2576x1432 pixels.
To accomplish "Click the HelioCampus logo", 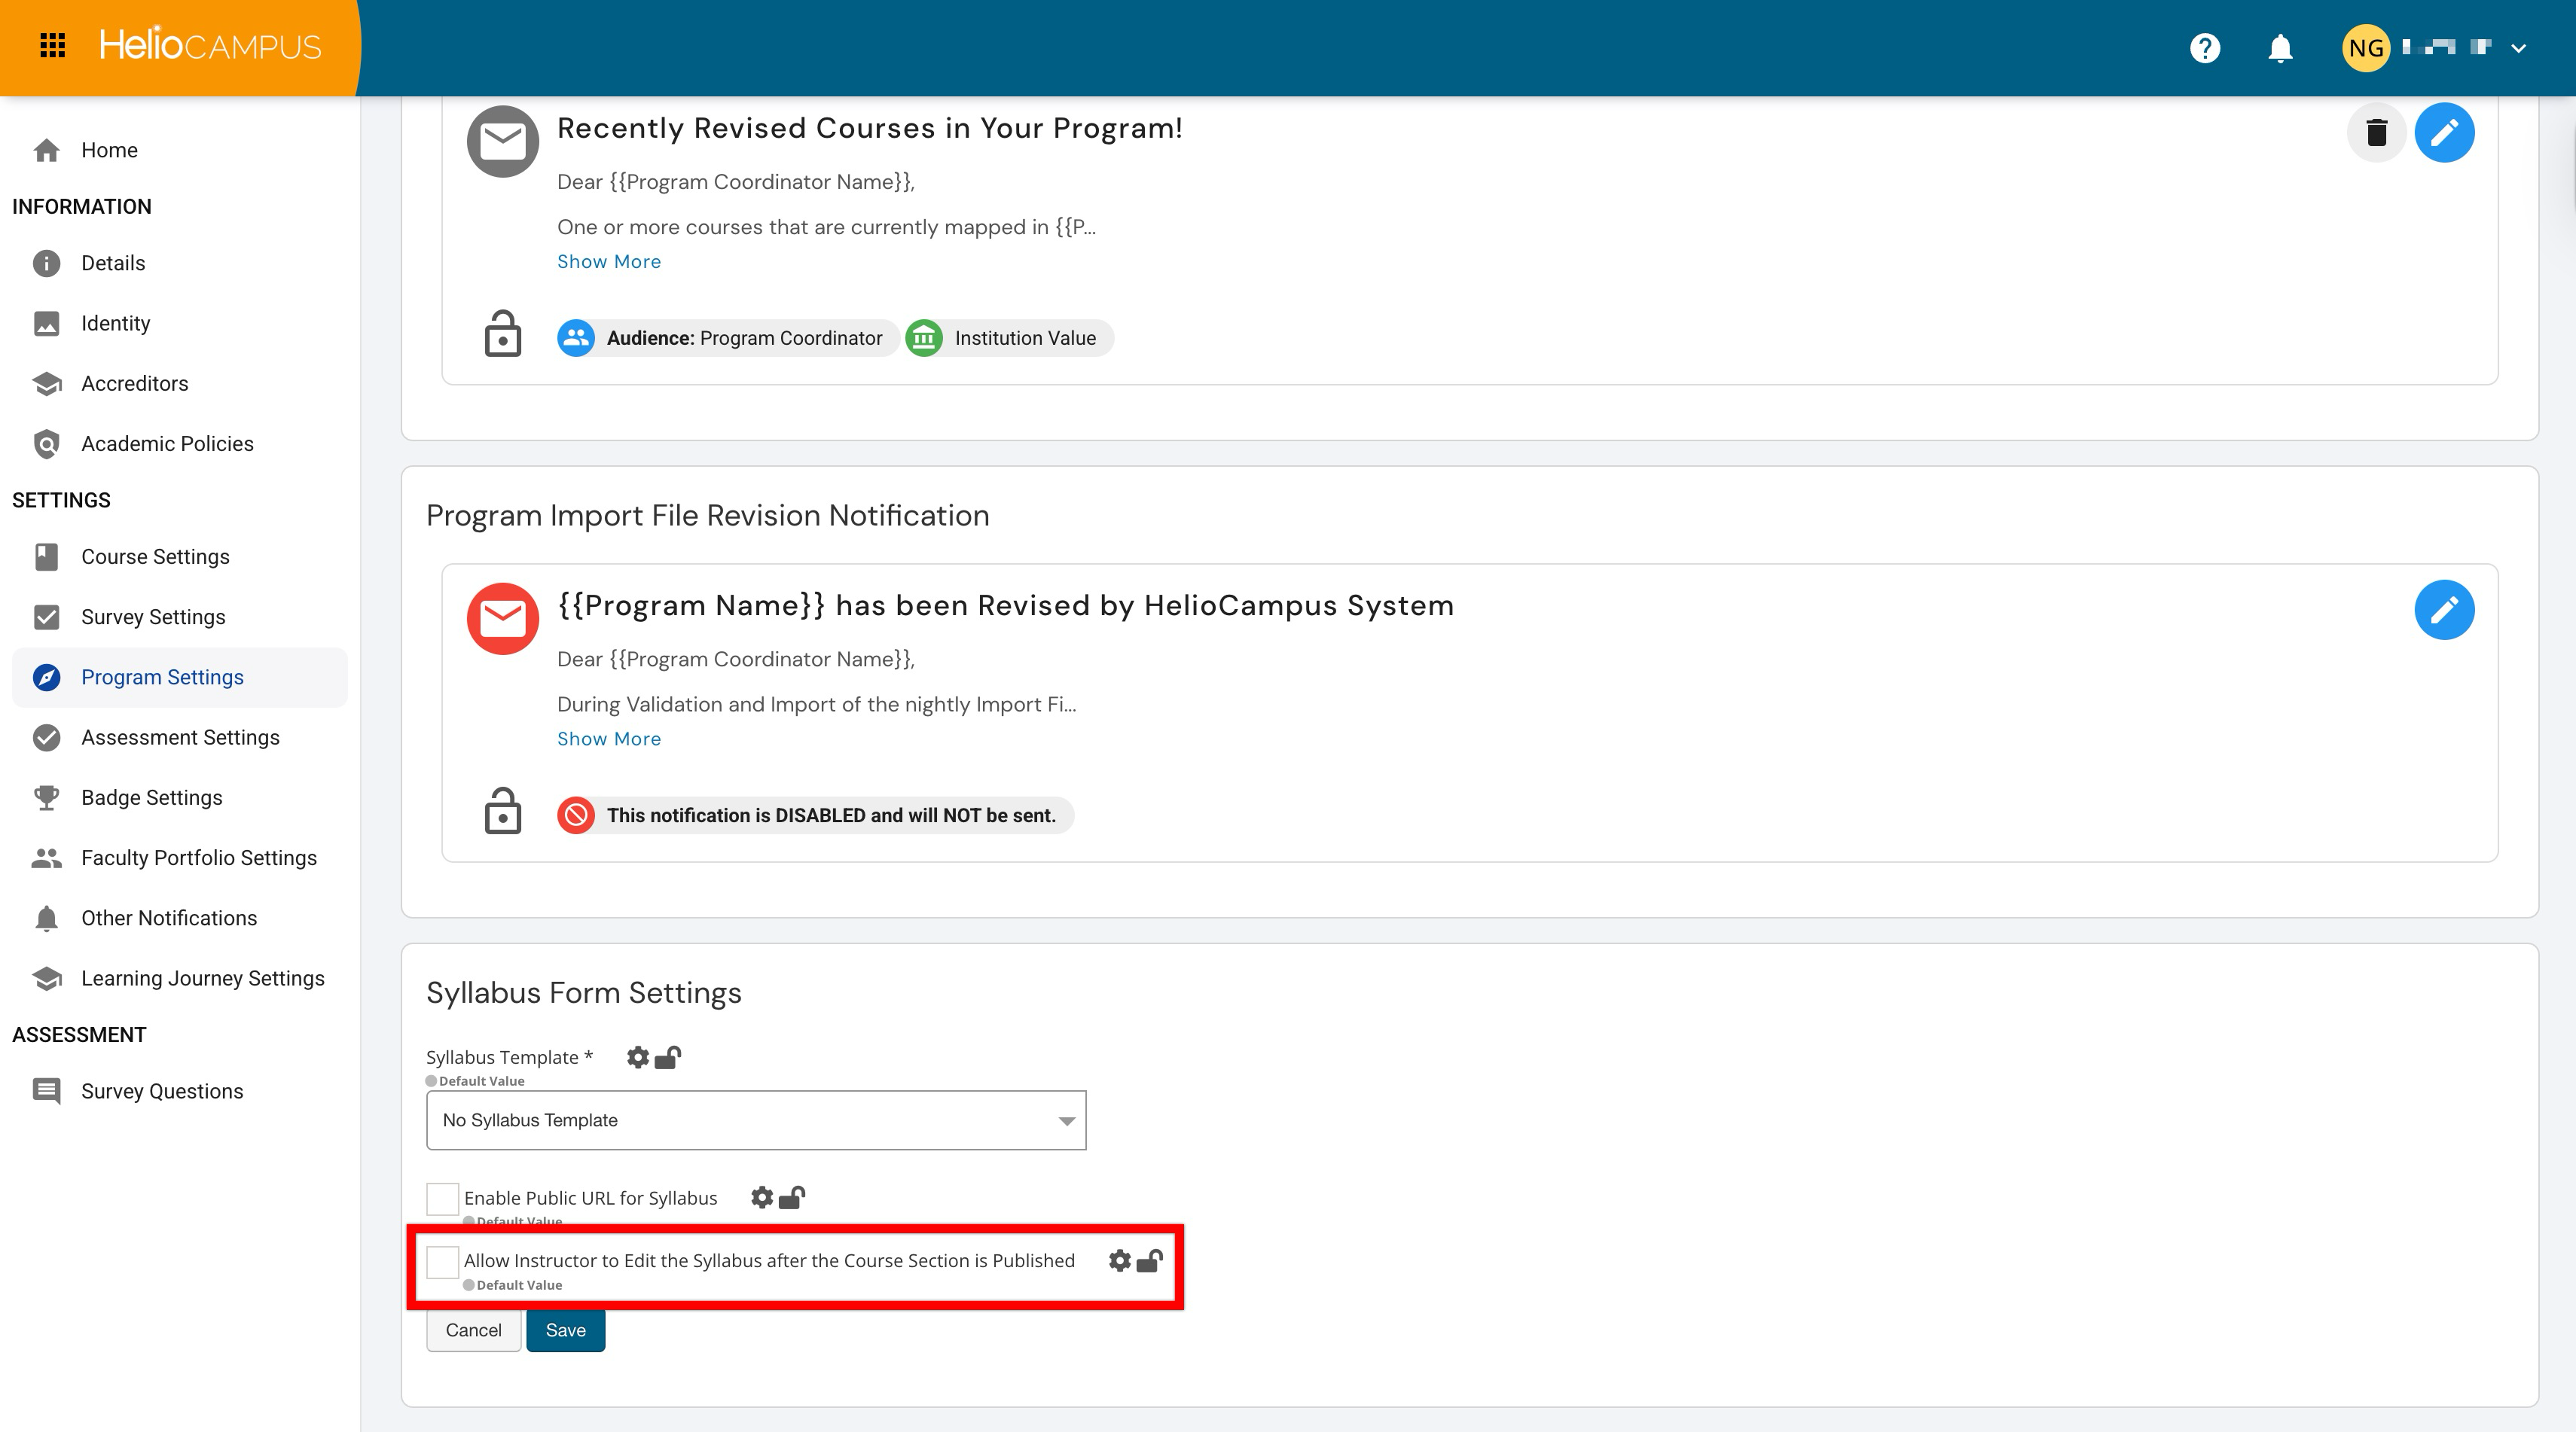I will click(210, 46).
